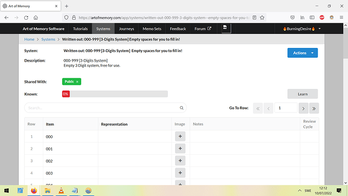Click the forward navigation arrow
The width and height of the screenshot is (348, 196).
click(16, 18)
